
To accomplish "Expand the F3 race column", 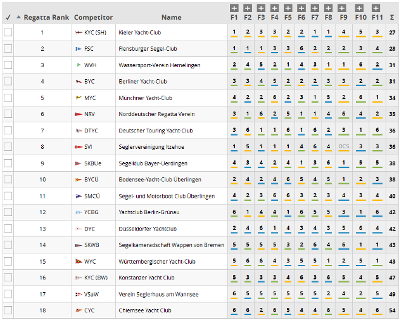I will click(261, 8).
